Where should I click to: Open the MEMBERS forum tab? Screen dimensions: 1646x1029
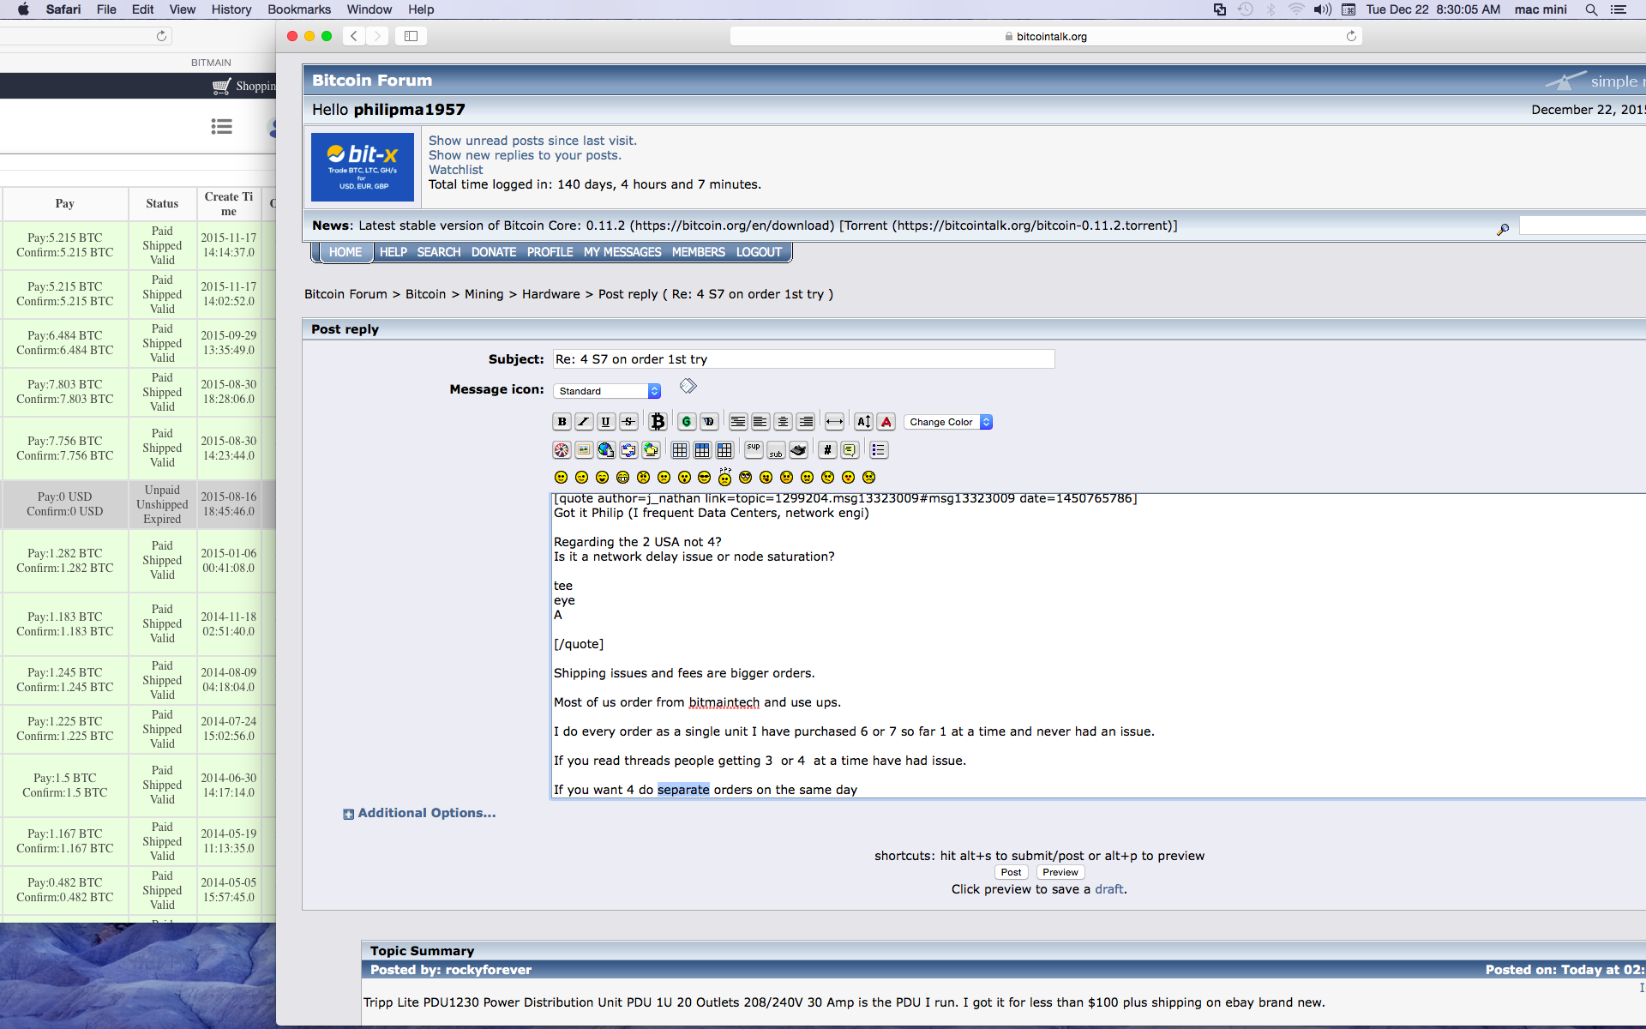(699, 252)
